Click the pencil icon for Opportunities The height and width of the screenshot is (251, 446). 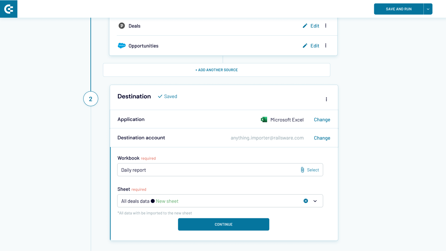pos(305,46)
